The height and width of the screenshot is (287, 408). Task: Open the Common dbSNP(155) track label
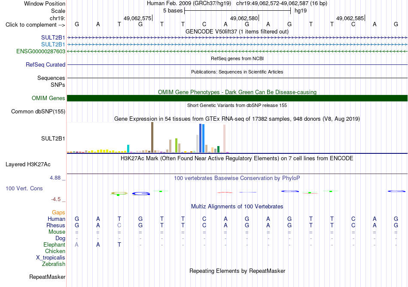coord(38,112)
